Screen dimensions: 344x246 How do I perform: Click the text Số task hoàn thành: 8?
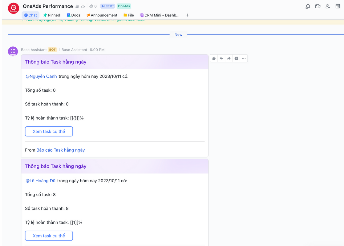(47, 208)
